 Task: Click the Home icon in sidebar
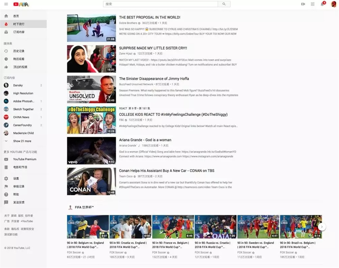[6, 16]
